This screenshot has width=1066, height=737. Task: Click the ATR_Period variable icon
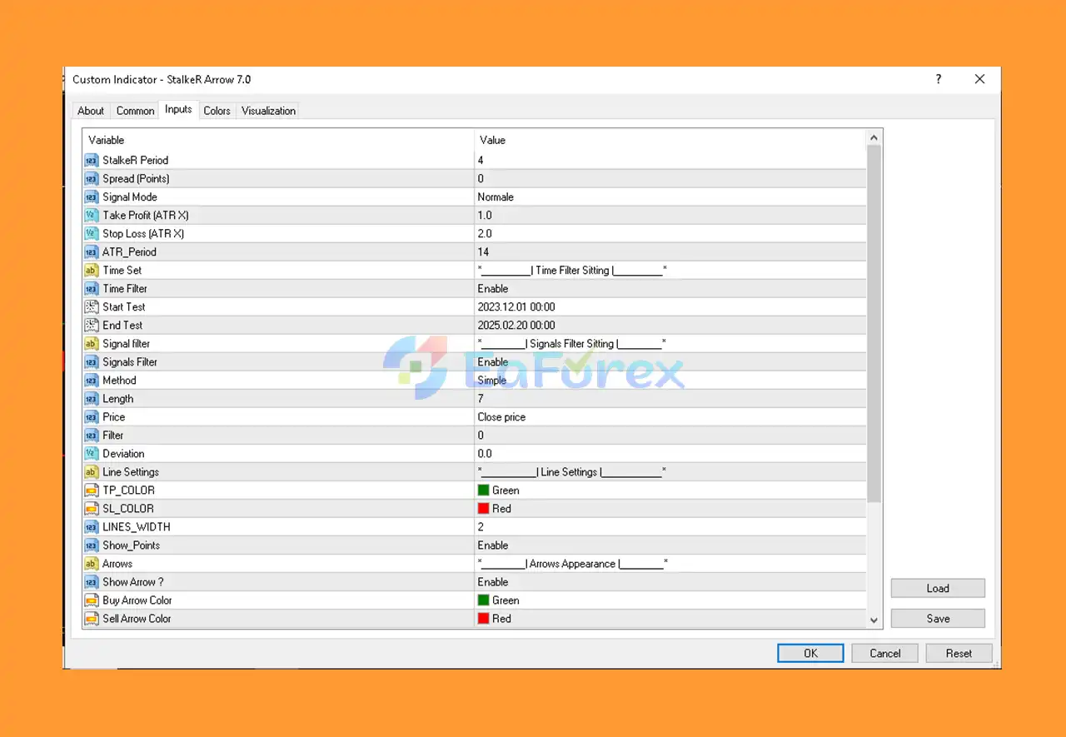pyautogui.click(x=92, y=251)
